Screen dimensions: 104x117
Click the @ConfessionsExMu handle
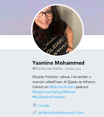coord(47,69)
